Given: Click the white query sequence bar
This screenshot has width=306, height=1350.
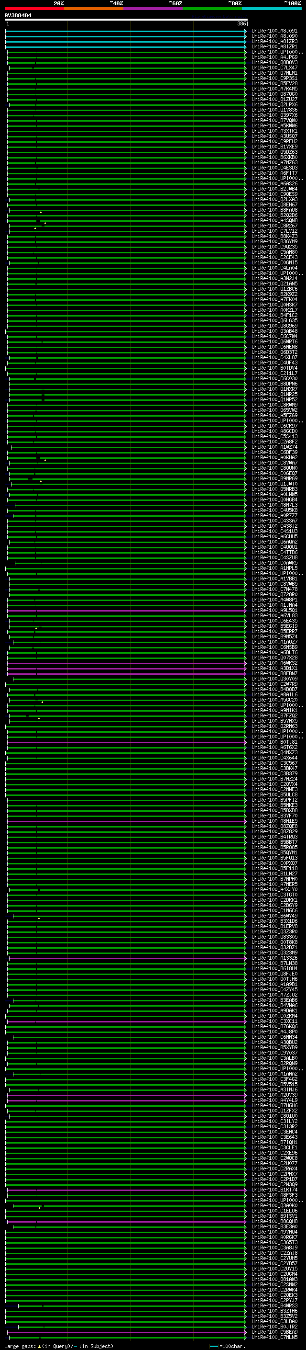Looking at the screenshot, I should click(x=126, y=20).
